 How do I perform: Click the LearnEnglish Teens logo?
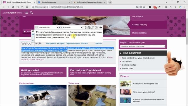click(12, 13)
